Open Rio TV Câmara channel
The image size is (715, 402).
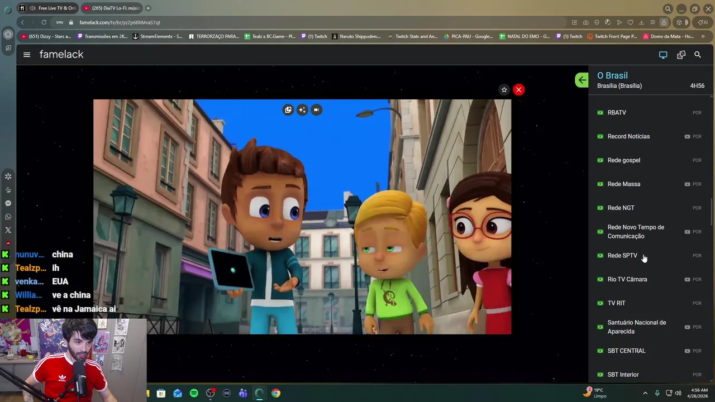(649, 279)
